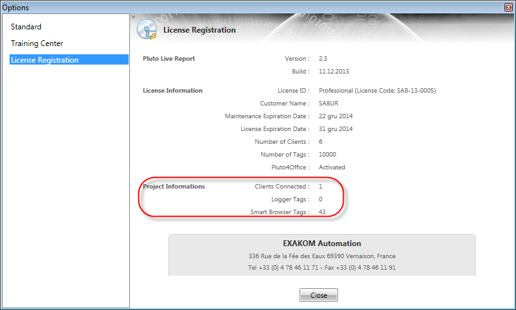The width and height of the screenshot is (516, 310).
Task: Click the Tel and Fax number line
Action: point(322,268)
